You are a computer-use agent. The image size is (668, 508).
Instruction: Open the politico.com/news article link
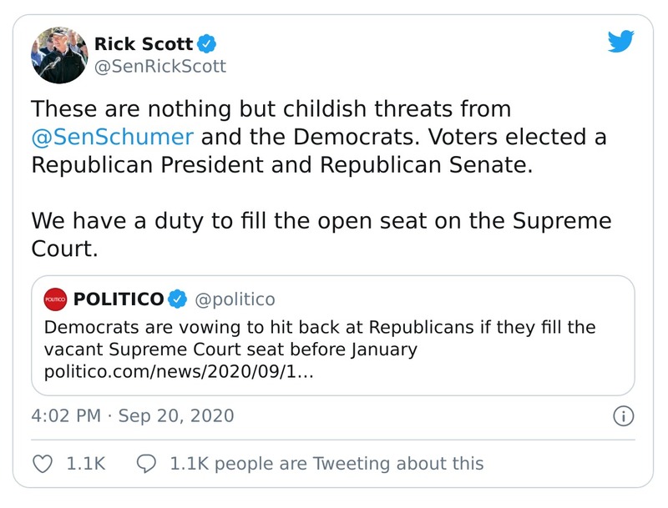click(x=178, y=370)
